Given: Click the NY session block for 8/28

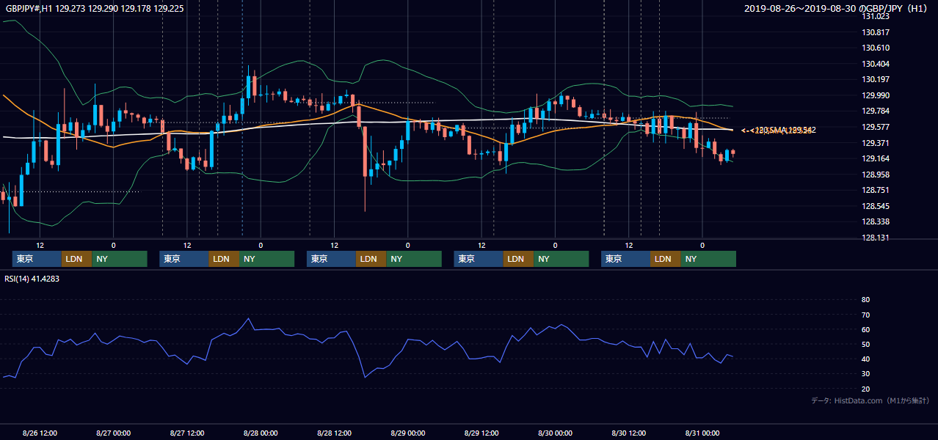Looking at the screenshot, I should [414, 259].
